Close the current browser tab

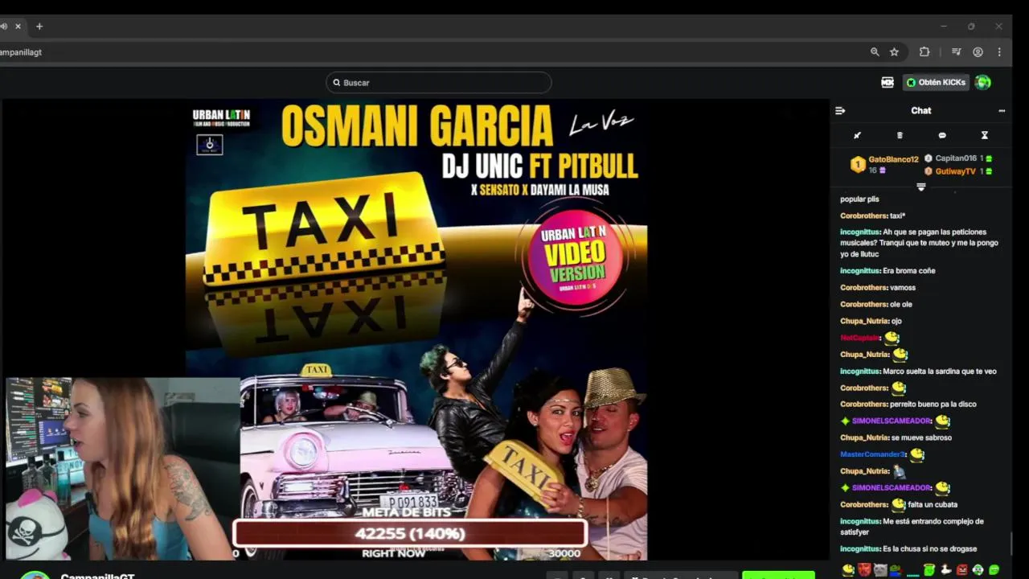(x=18, y=27)
